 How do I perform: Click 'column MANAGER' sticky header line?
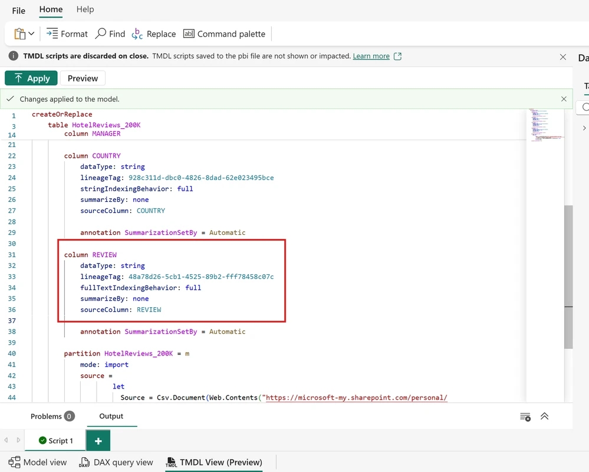pyautogui.click(x=92, y=134)
